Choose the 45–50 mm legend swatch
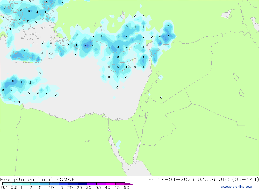259x189 pixels. coord(120,184)
